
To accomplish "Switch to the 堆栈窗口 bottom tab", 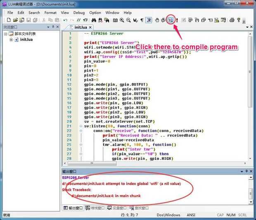I will (95, 208).
